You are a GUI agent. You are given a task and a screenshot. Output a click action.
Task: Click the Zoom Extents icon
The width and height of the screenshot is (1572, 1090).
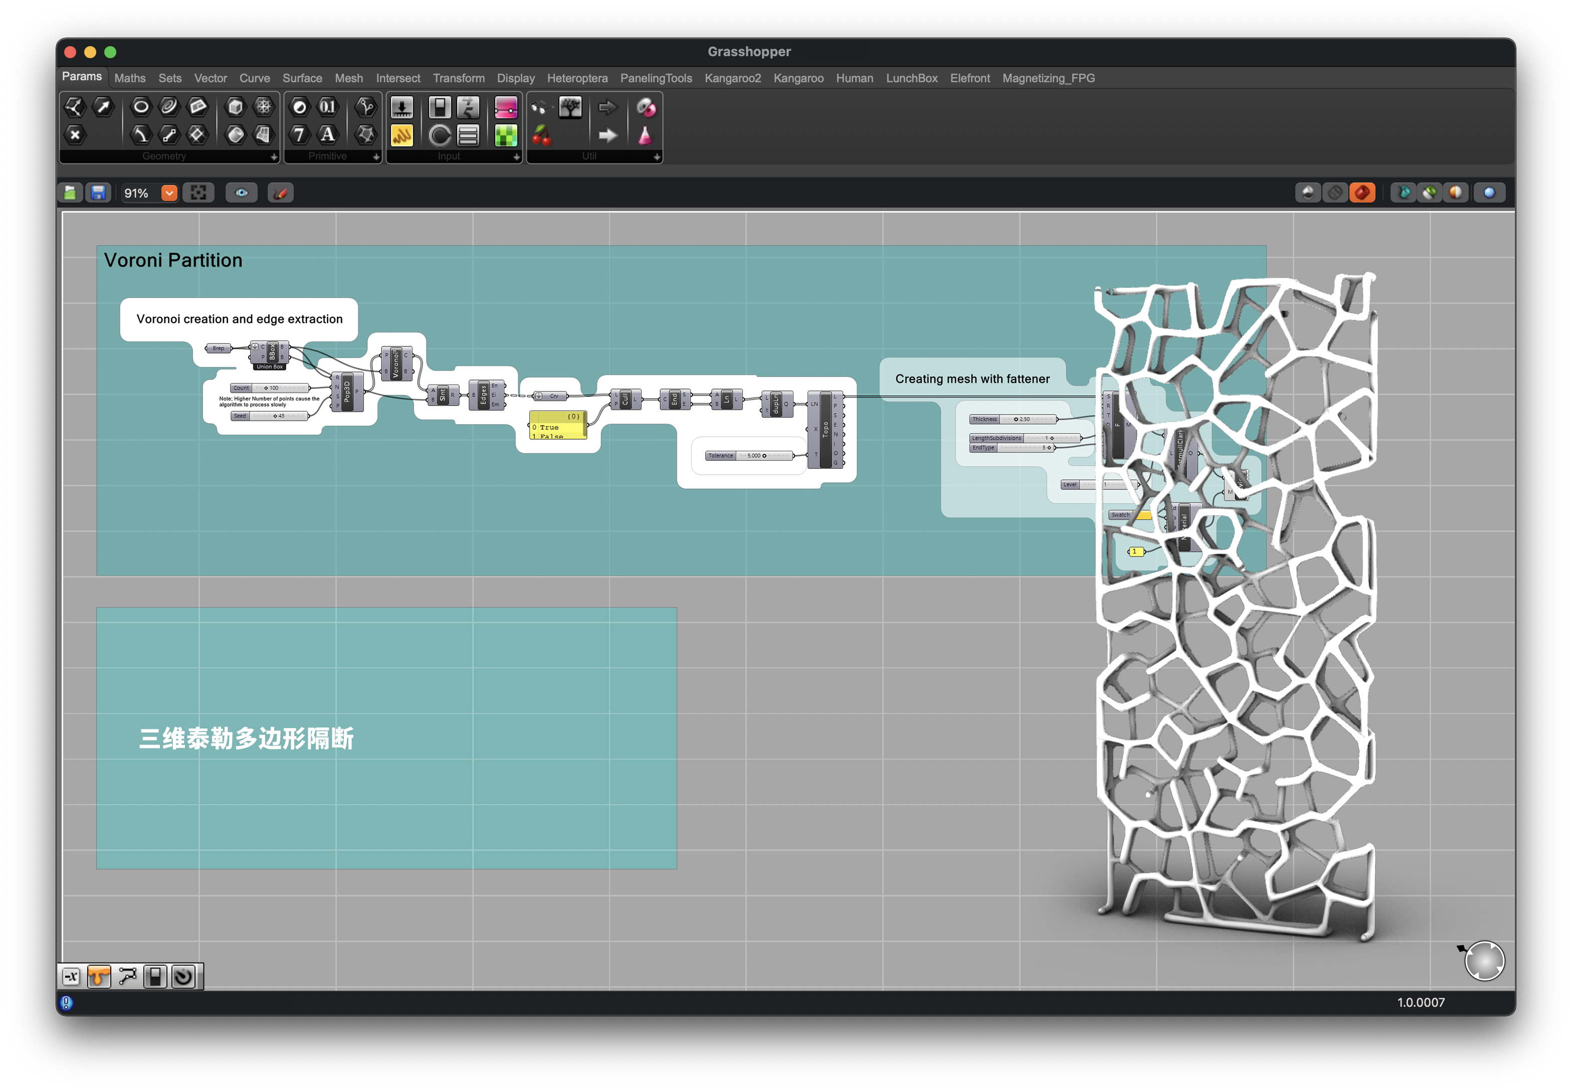tap(199, 193)
